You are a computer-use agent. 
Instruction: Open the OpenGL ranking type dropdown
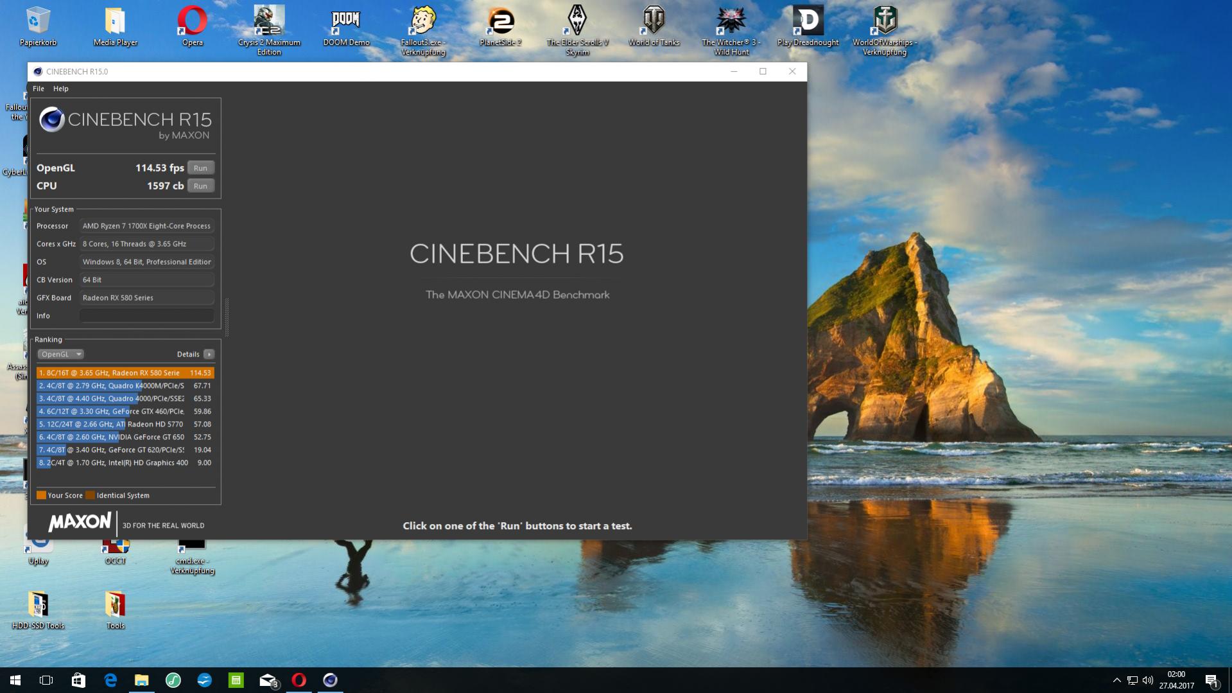(x=60, y=354)
